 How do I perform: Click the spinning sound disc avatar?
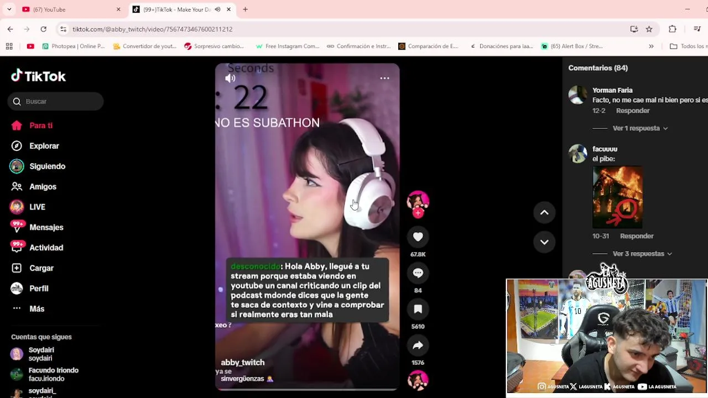pos(418,380)
